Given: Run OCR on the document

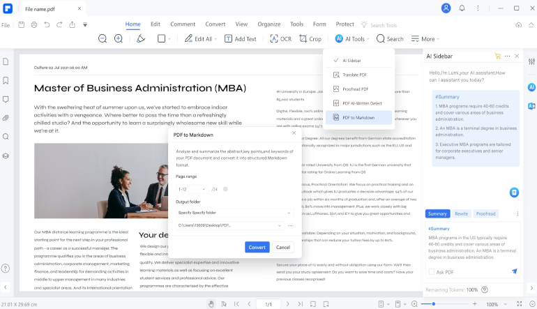Looking at the screenshot, I should pyautogui.click(x=280, y=38).
